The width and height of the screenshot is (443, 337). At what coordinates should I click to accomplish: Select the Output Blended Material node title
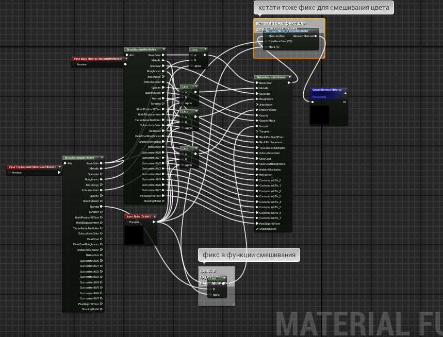[x=327, y=90]
